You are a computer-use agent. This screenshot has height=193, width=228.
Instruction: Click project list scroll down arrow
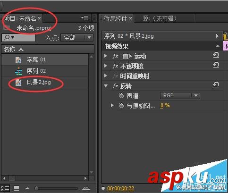coord(91,172)
